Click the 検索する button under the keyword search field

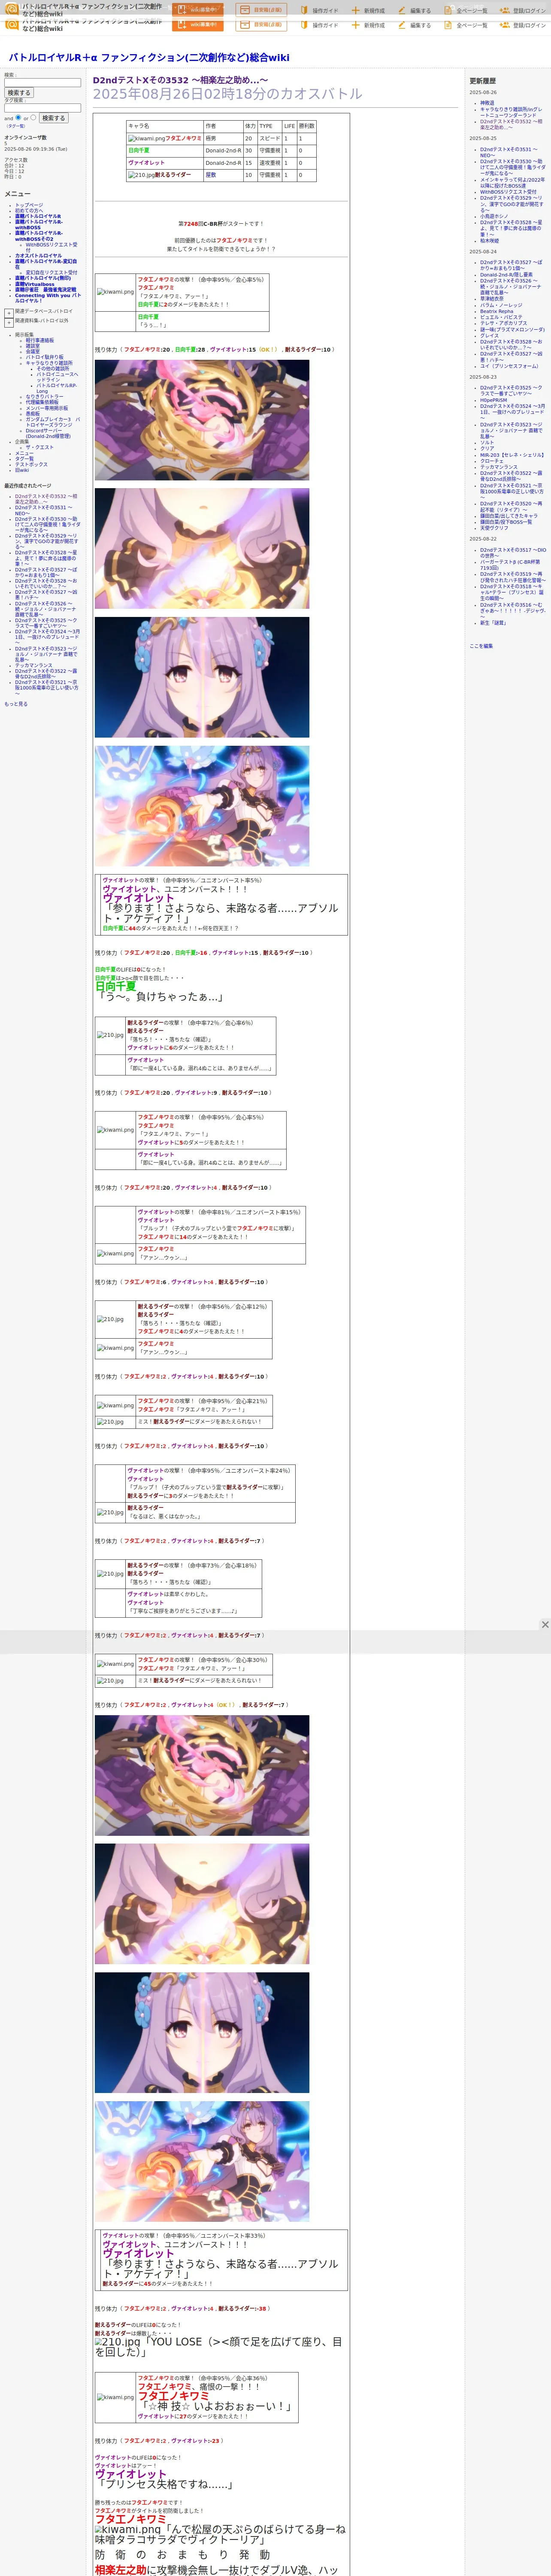(x=18, y=93)
